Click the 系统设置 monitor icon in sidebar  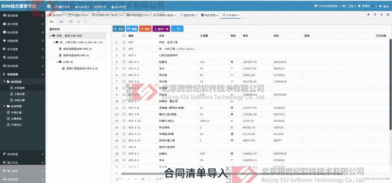click(x=4, y=179)
